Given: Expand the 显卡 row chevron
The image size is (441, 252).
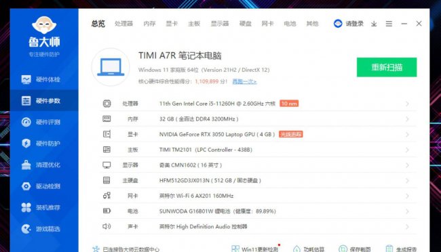Looking at the screenshot, I should 407,135.
